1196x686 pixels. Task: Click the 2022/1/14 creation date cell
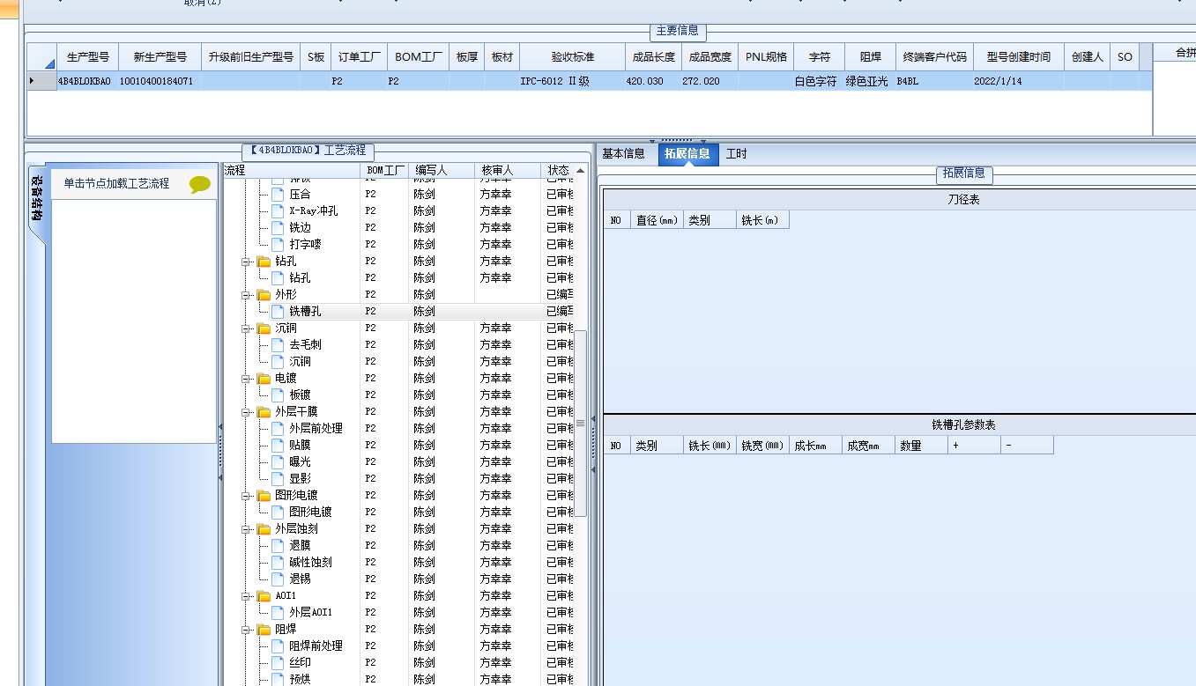tap(1018, 81)
